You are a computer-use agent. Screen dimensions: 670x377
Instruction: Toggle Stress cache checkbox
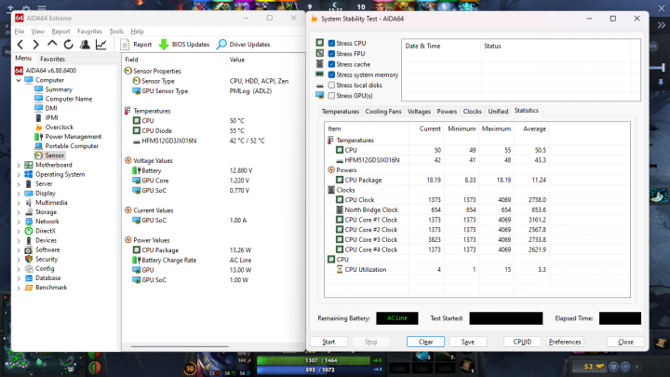tap(331, 64)
